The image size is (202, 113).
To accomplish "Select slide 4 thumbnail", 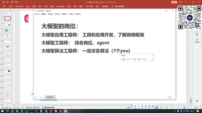I will tap(8, 30).
